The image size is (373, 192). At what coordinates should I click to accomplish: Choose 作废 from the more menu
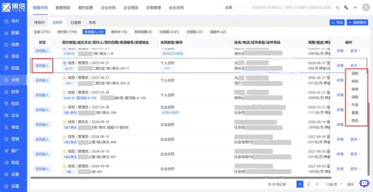pos(355,105)
